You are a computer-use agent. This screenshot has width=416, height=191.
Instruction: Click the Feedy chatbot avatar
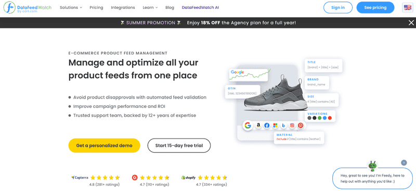pyautogui.click(x=372, y=166)
